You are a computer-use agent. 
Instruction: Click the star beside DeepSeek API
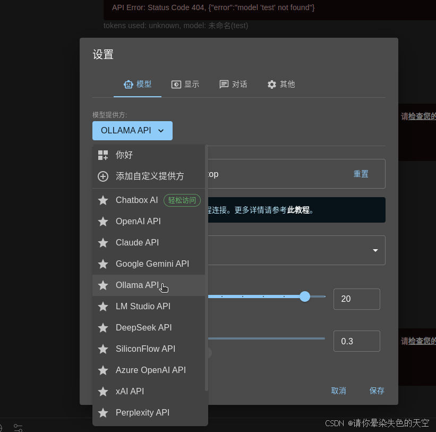coord(103,328)
